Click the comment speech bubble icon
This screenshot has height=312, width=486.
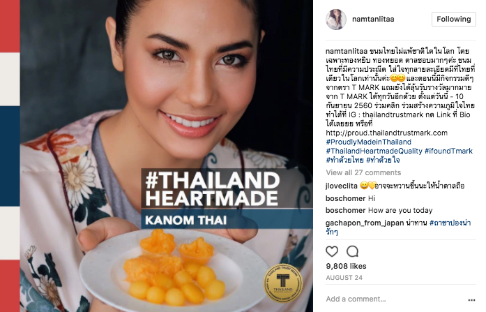click(352, 251)
